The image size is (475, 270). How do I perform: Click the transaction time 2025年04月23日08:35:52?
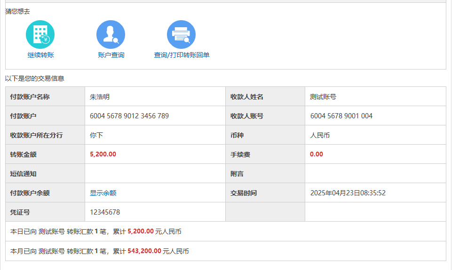[x=348, y=193]
